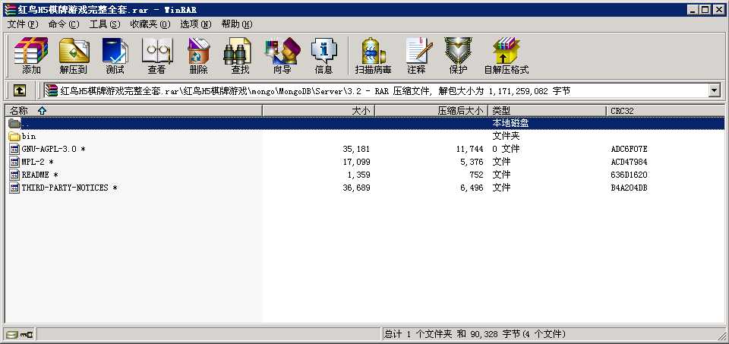Select the README file entry
The width and height of the screenshot is (729, 344).
click(x=35, y=175)
